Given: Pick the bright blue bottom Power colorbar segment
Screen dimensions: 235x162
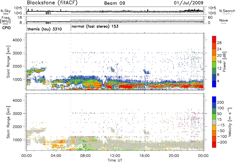Looking at the screenshot, I should 214,84.
